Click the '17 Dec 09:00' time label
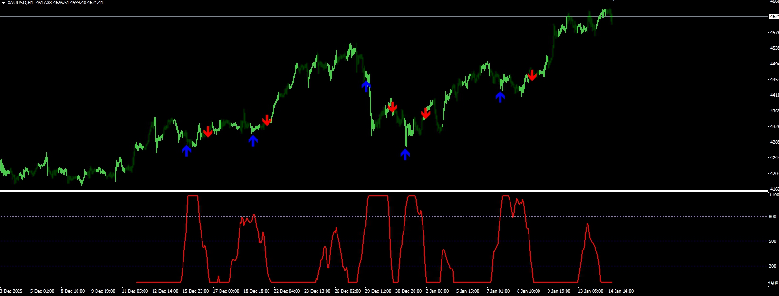Screen dimensions: 779x296 click(x=226, y=291)
